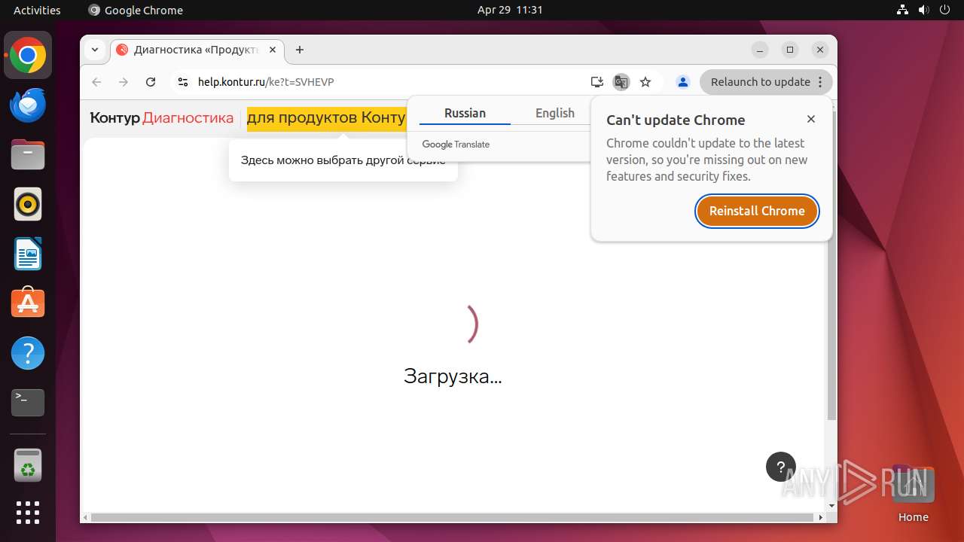Open the Help app in the dock
Viewport: 964px width, 542px height.
[28, 353]
